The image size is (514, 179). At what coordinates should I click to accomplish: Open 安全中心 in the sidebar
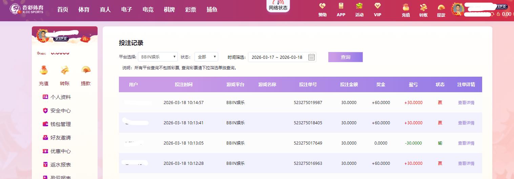click(60, 111)
